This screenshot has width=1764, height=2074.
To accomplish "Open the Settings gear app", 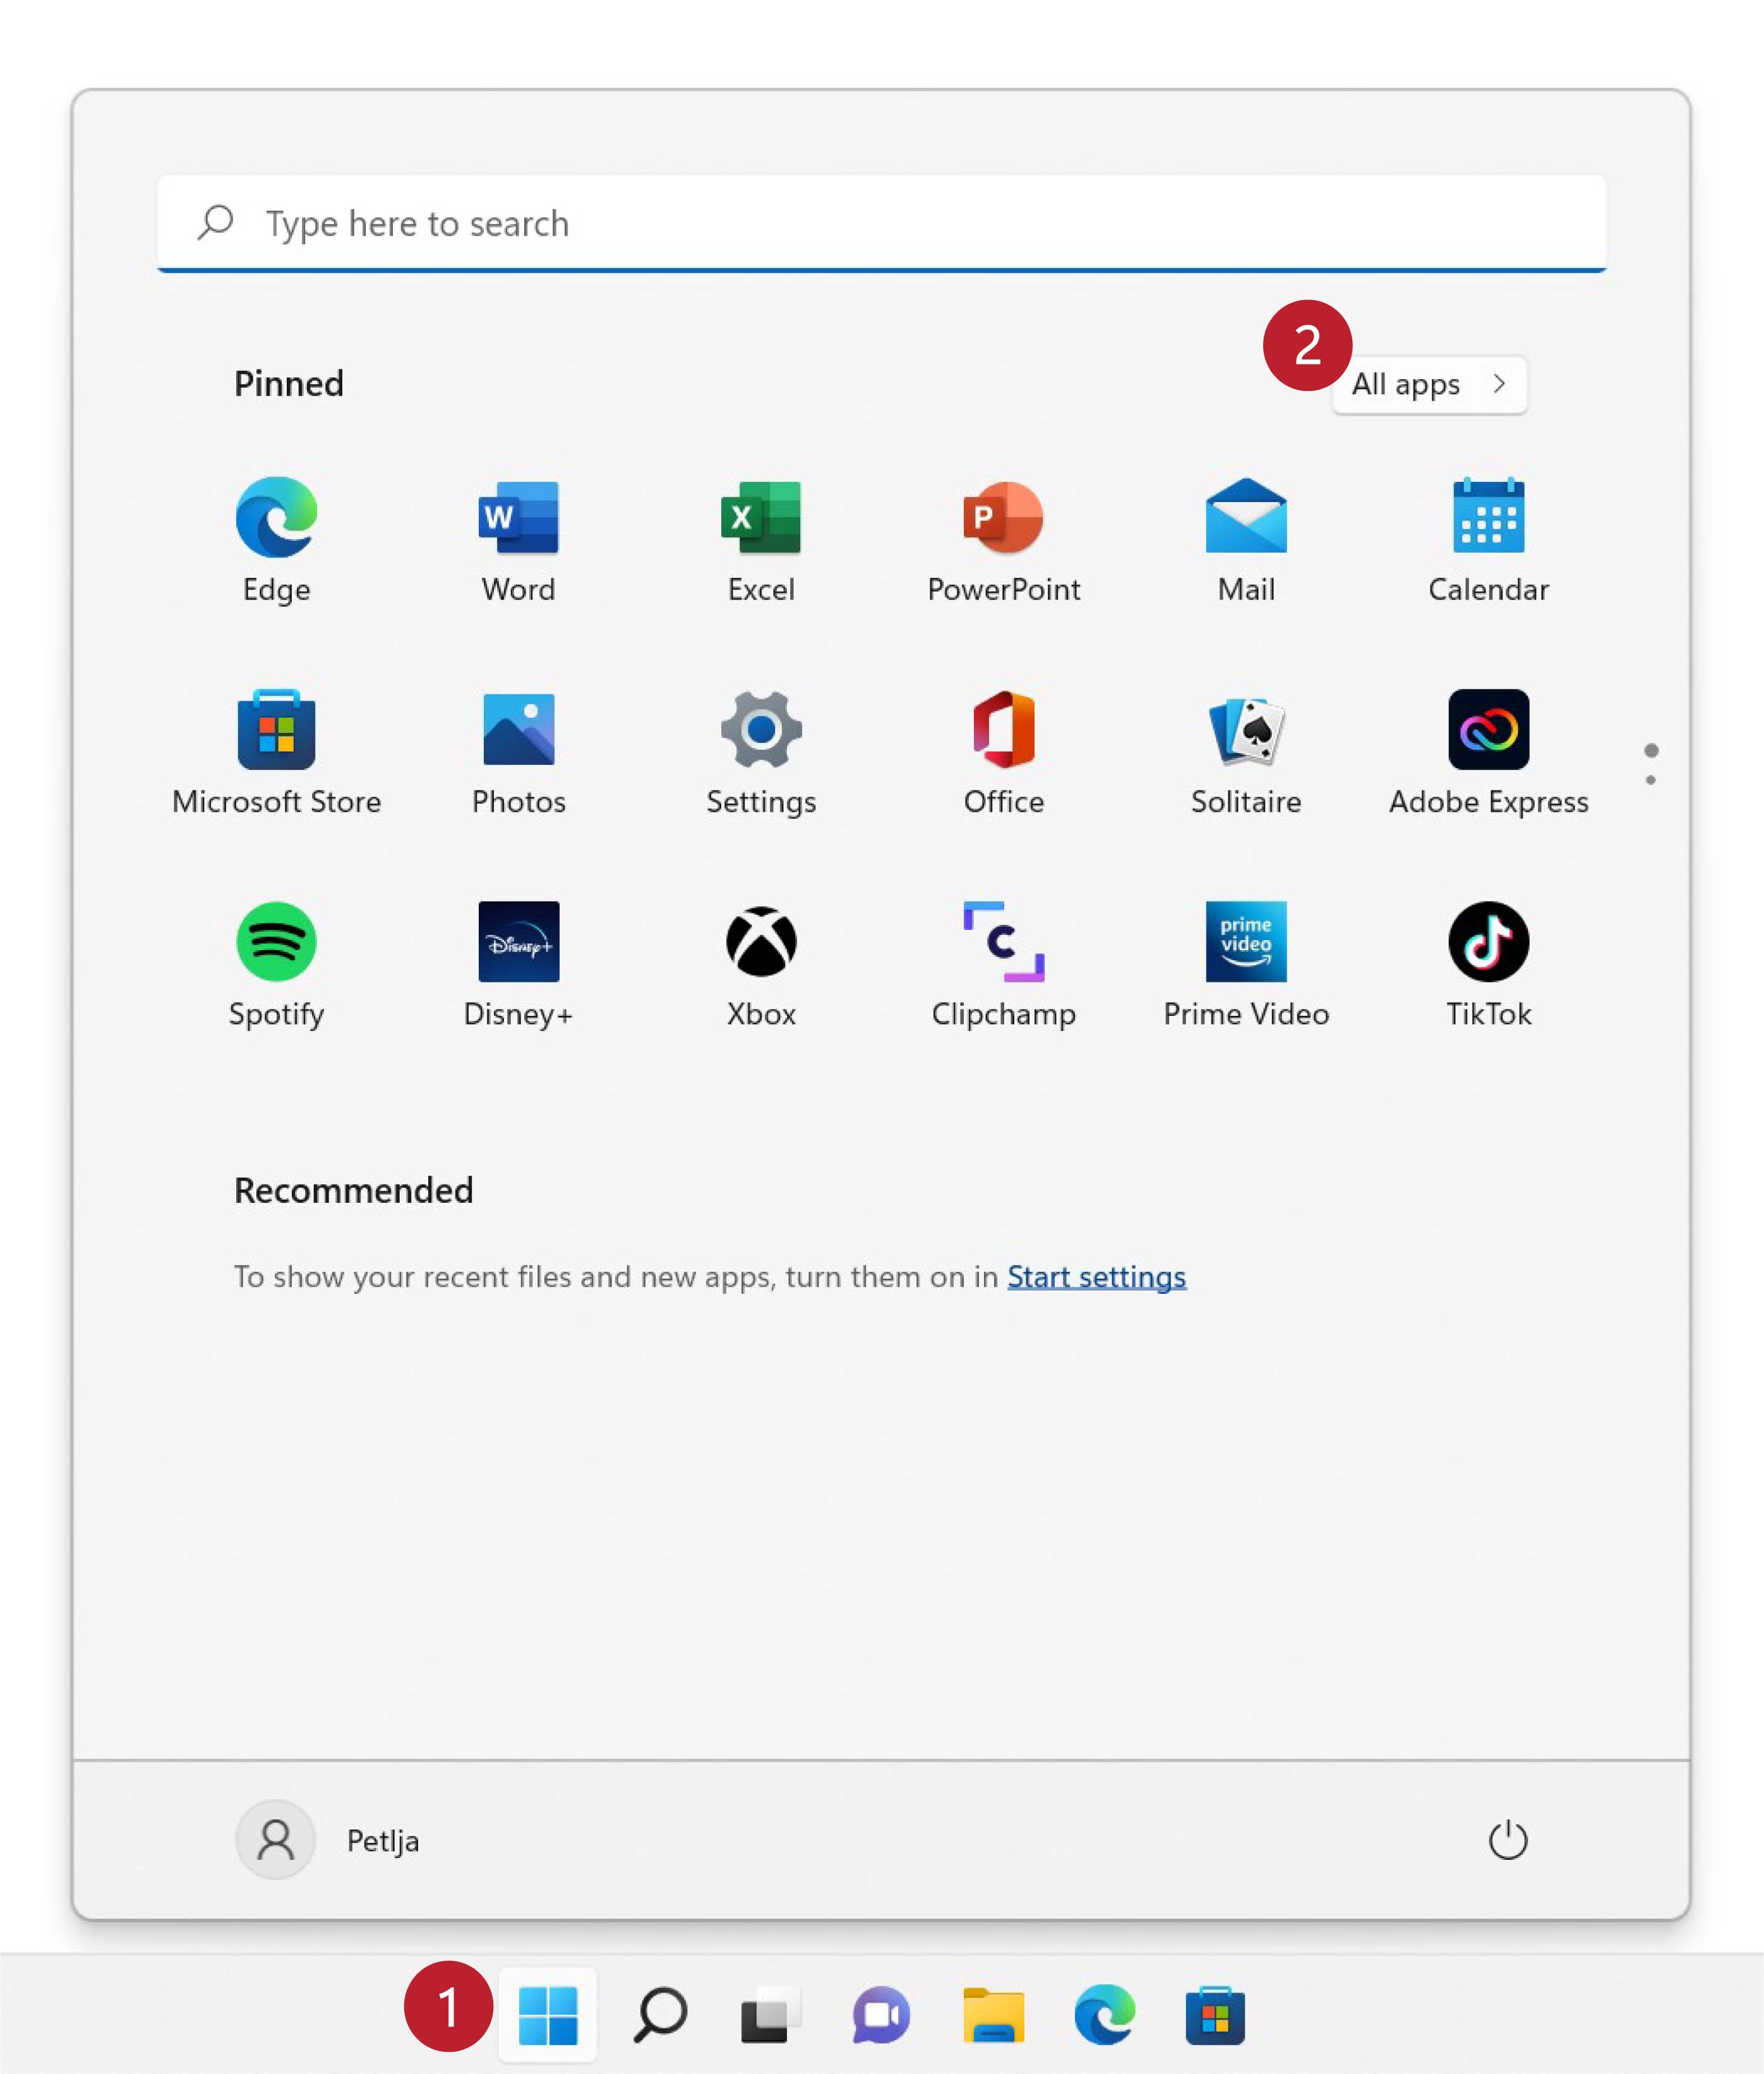I will (761, 730).
